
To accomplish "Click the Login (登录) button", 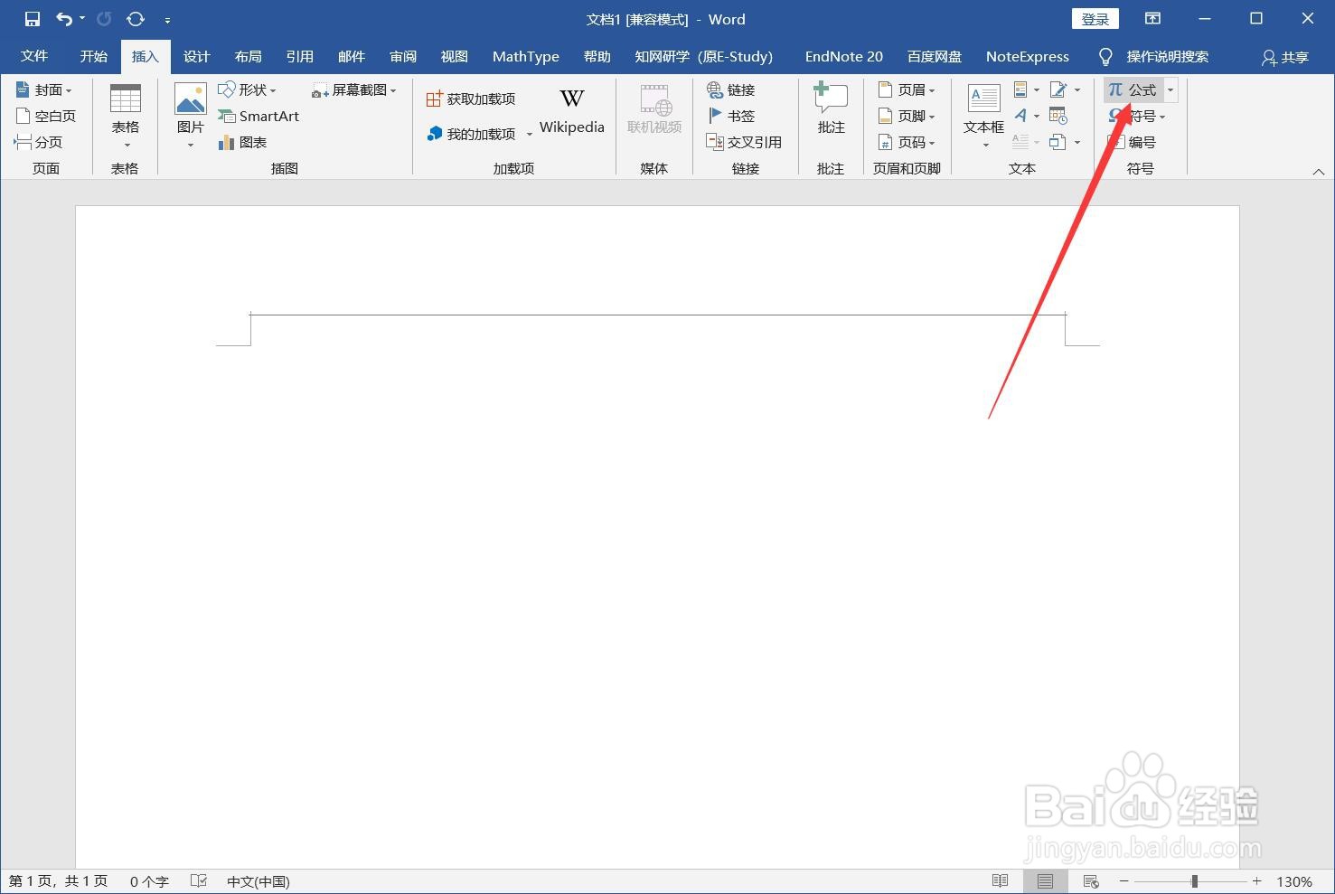I will pyautogui.click(x=1095, y=19).
